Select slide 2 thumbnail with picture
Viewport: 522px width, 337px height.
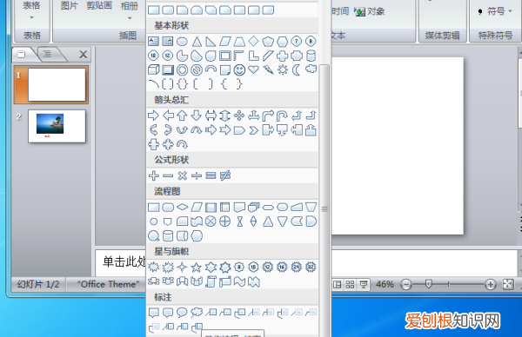(x=57, y=126)
